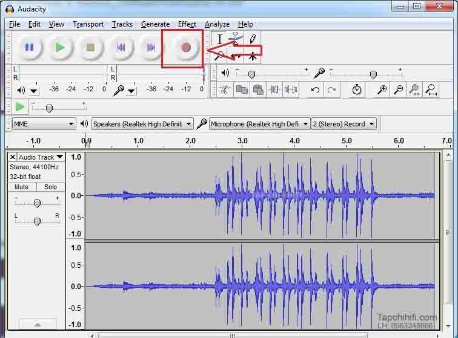Viewport: 458px width, 338px height.
Task: Select the Multi-tool asterisk icon
Action: (253, 56)
